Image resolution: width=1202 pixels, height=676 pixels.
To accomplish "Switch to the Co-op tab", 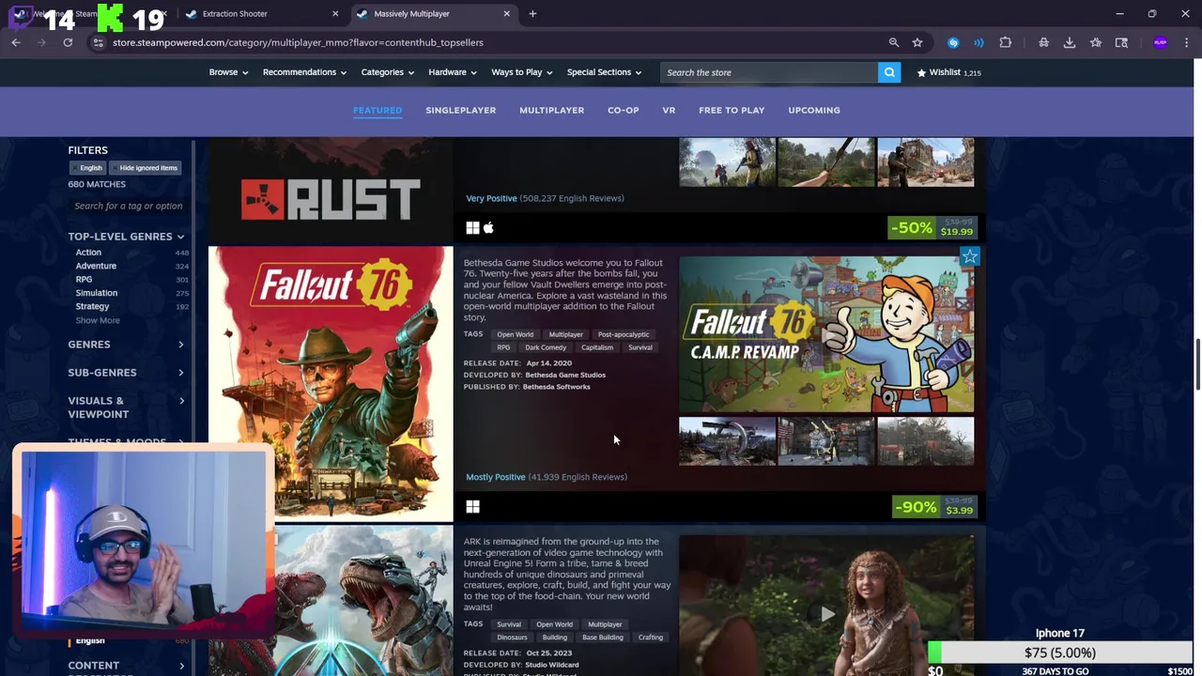I will (x=623, y=110).
